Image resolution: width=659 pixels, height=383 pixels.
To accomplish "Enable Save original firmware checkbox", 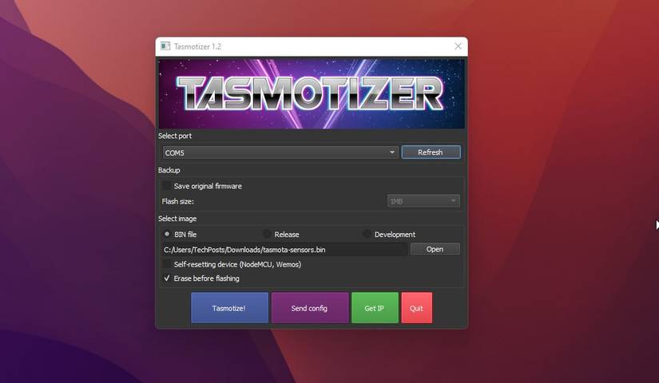I will coord(167,186).
